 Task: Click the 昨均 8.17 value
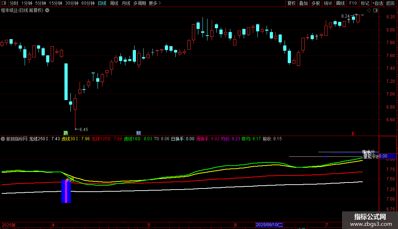point(251,139)
